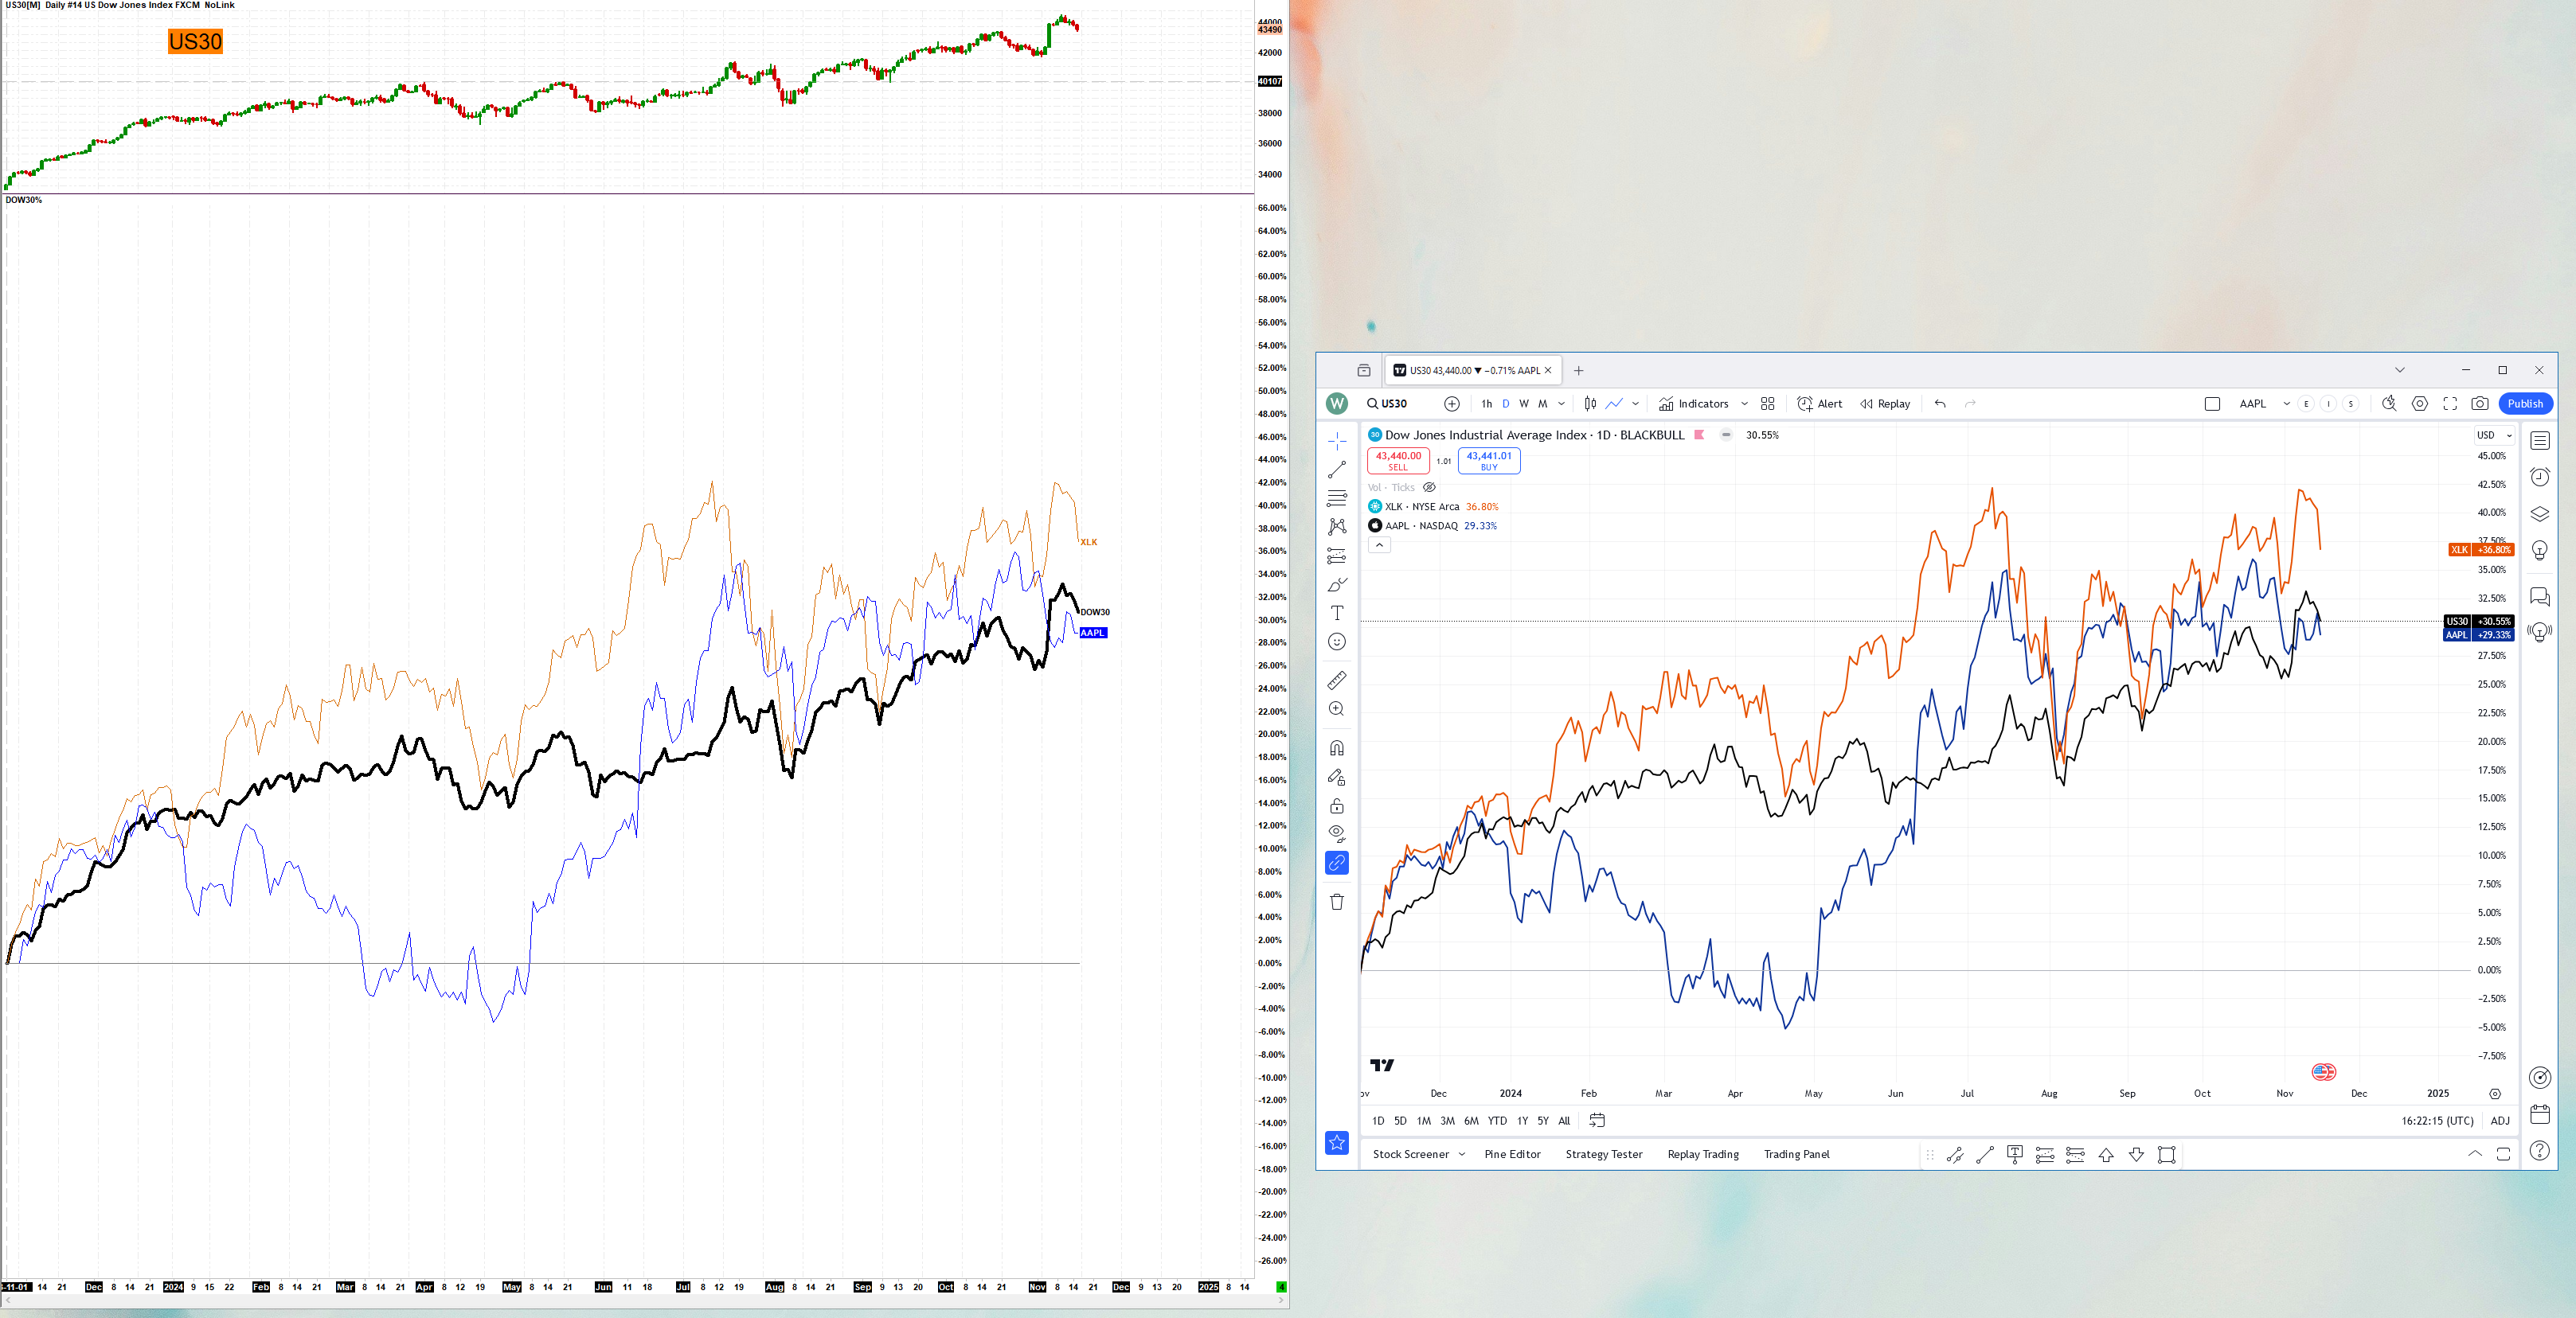Take a chart snapshot with camera icon

point(2480,404)
